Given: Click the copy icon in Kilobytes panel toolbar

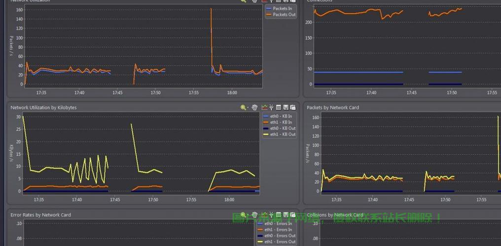Looking at the screenshot, I should tap(292, 107).
